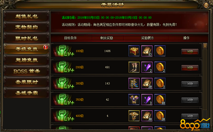
Task: Click the scroll reward with 20 in 300级 row
Action: pyautogui.click(x=147, y=83)
